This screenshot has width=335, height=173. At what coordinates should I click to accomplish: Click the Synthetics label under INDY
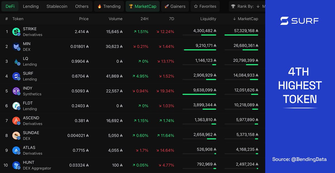[x=32, y=94]
